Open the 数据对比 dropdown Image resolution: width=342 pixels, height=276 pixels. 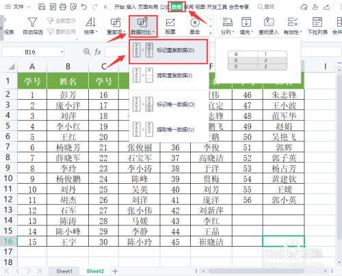(143, 26)
